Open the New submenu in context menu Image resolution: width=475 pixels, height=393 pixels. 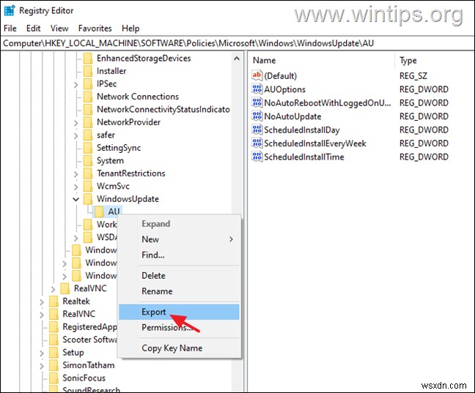click(x=179, y=239)
